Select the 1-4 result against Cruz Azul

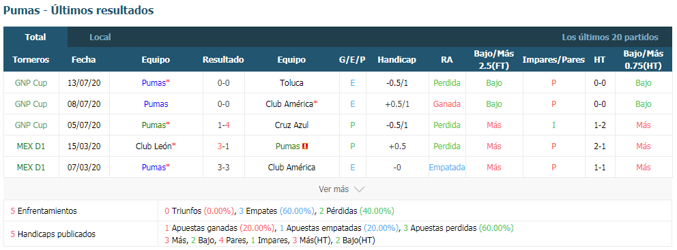(223, 125)
